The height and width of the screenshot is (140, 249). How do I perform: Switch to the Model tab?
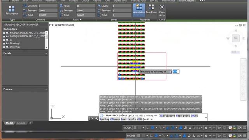coord(9,123)
